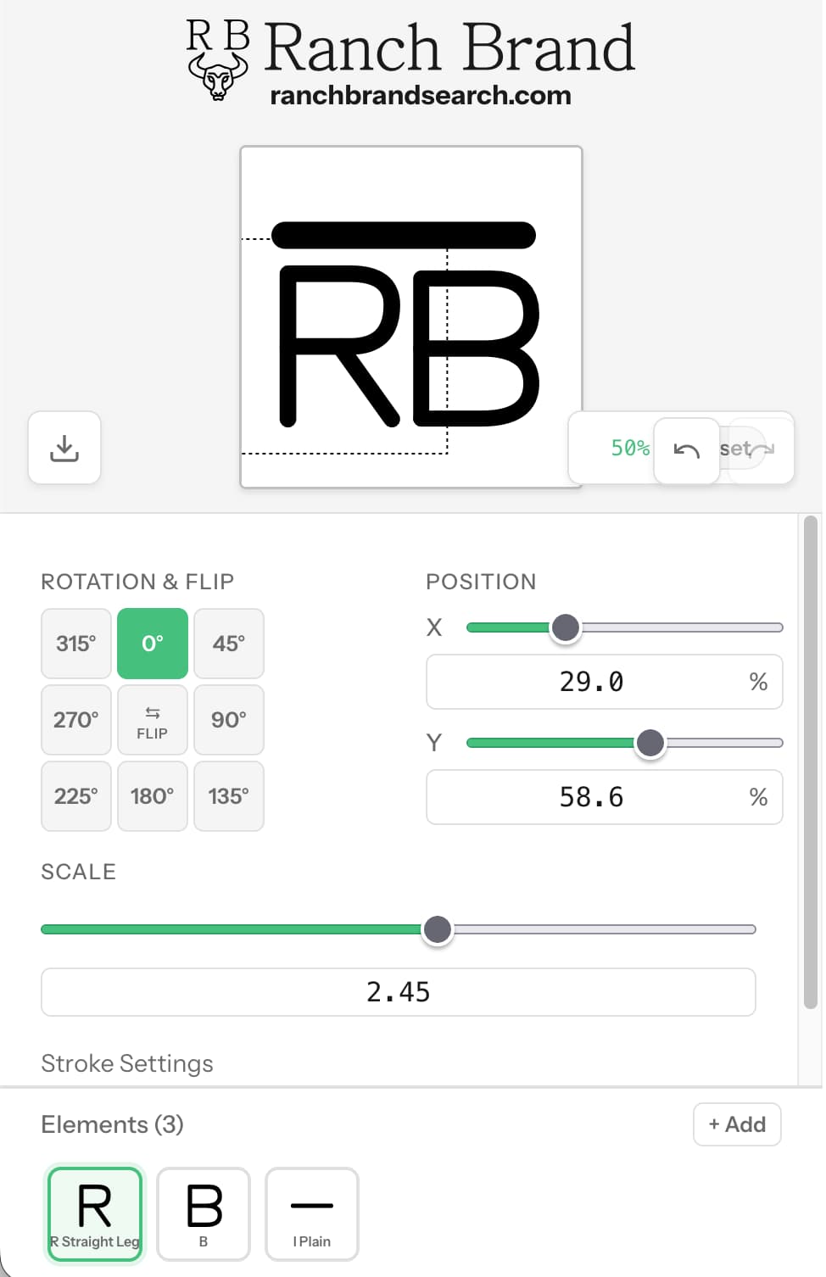This screenshot has width=826, height=1277.
Task: Click the reset button
Action: click(737, 449)
